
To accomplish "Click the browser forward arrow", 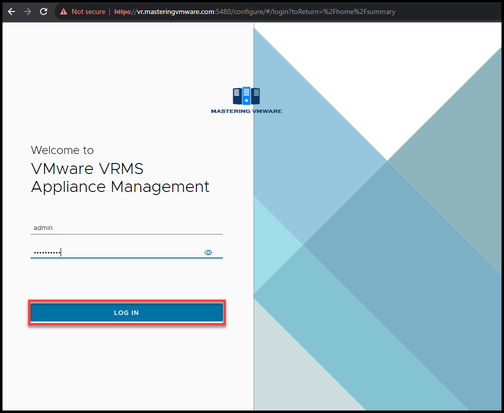I will (x=28, y=11).
